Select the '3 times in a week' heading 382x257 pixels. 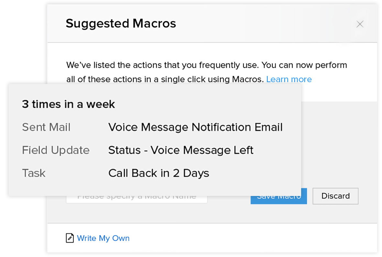pyautogui.click(x=69, y=104)
